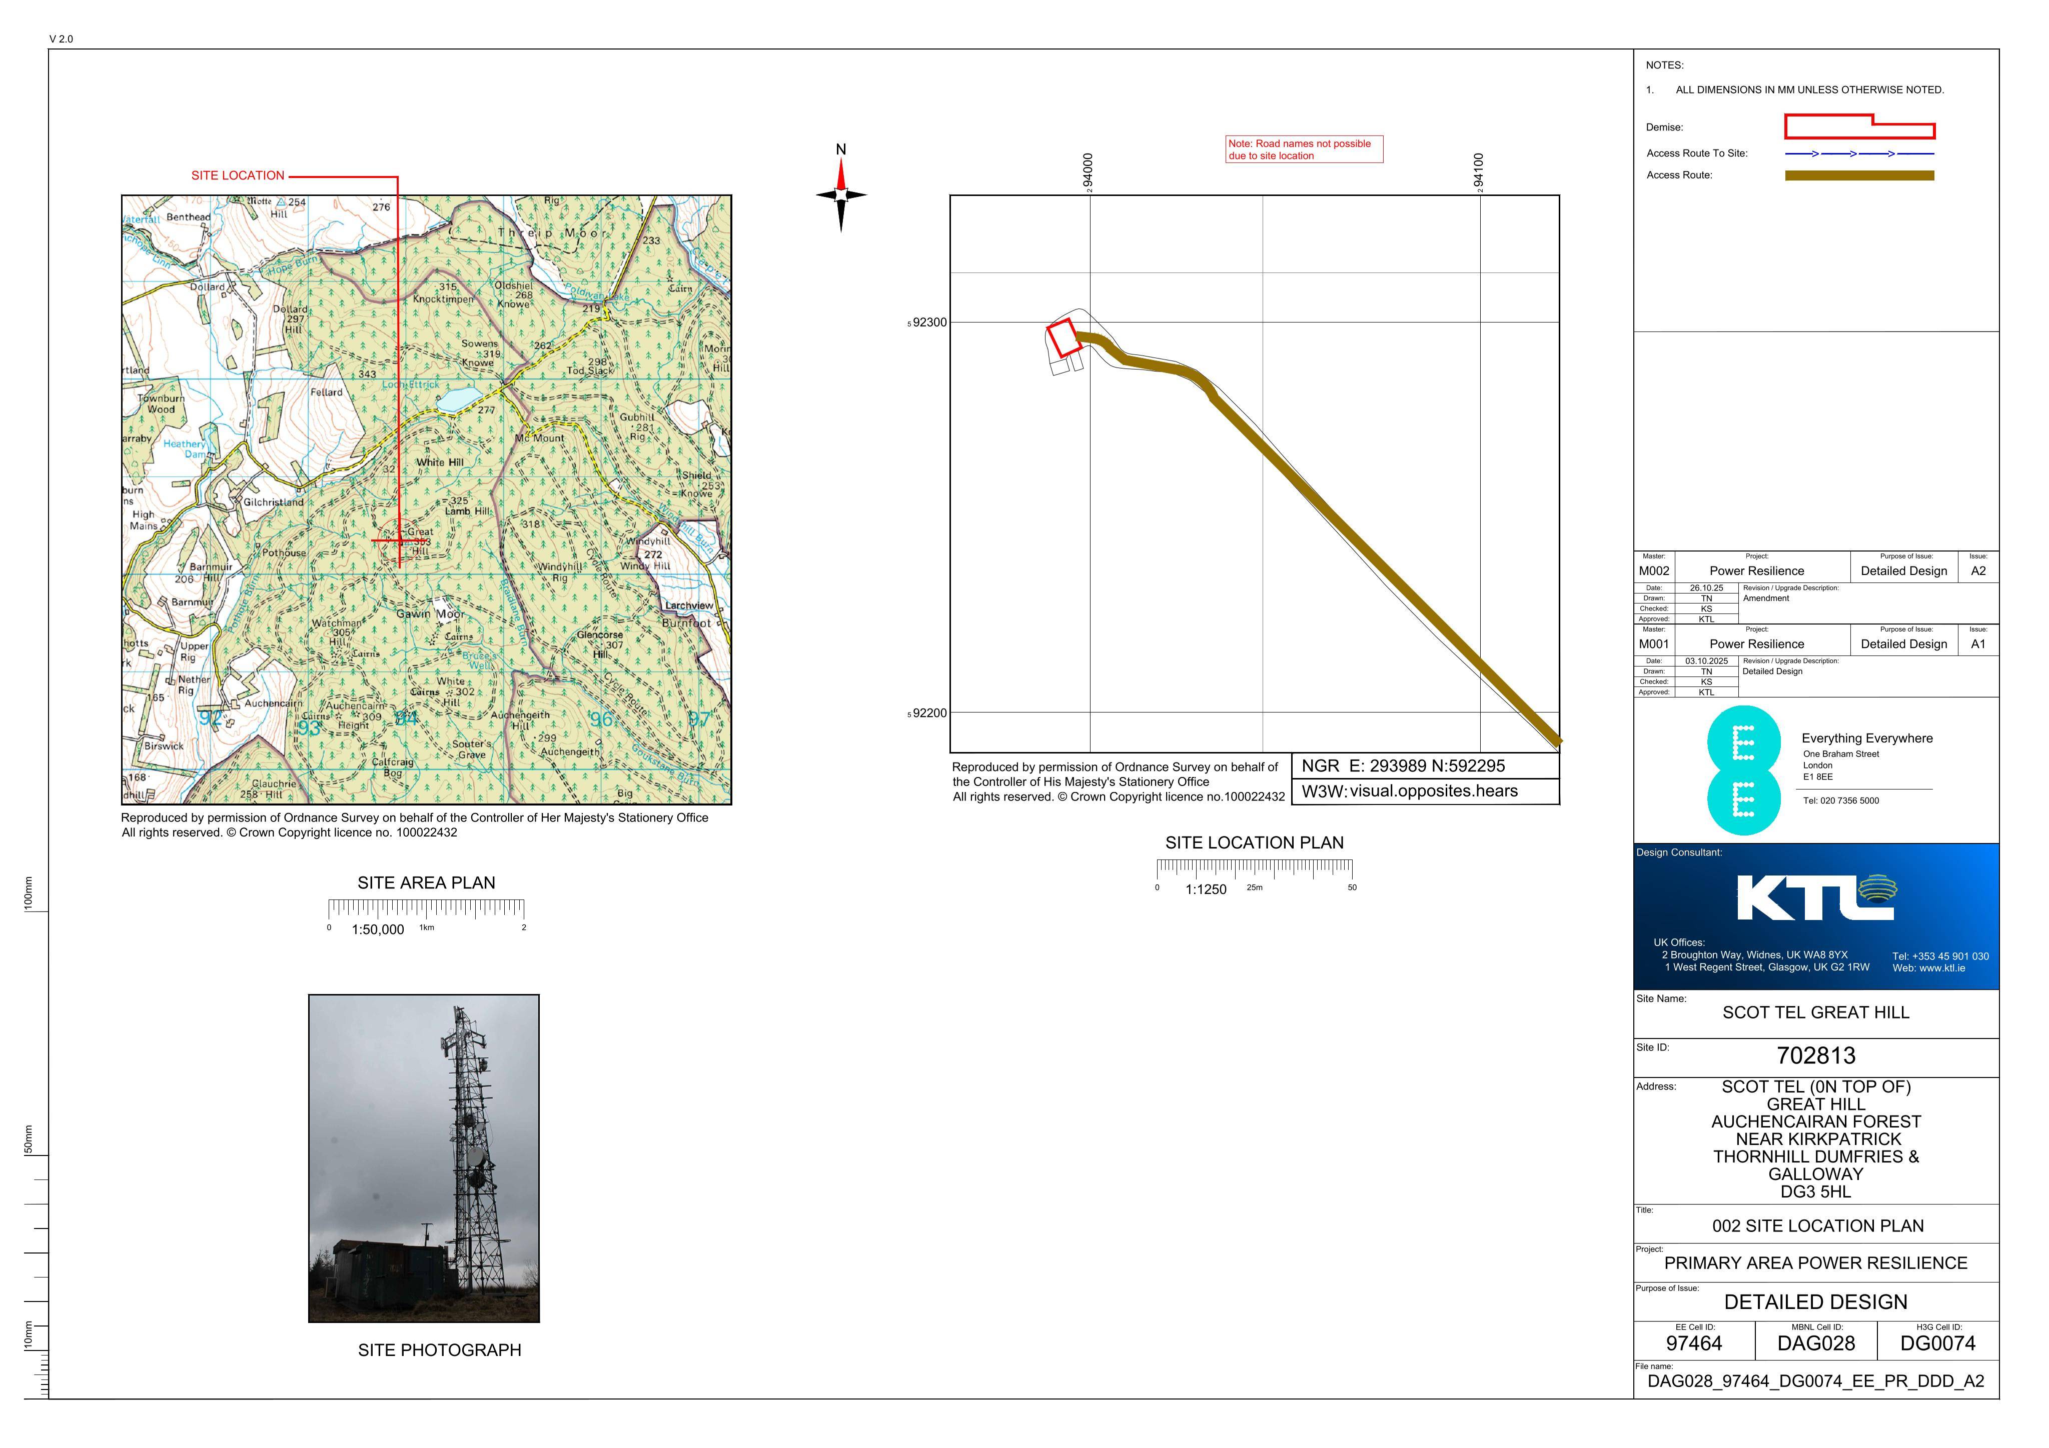Click the 'SITE AREA PLAN' heading
Screen dimensions: 2049x1448
[427, 882]
